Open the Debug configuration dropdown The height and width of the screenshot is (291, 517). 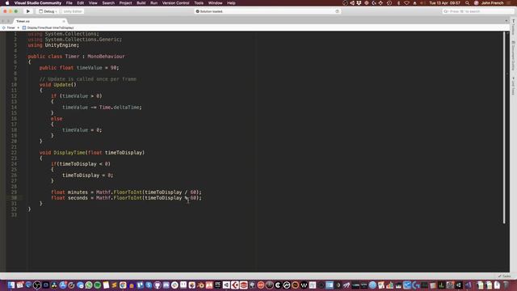coord(48,11)
